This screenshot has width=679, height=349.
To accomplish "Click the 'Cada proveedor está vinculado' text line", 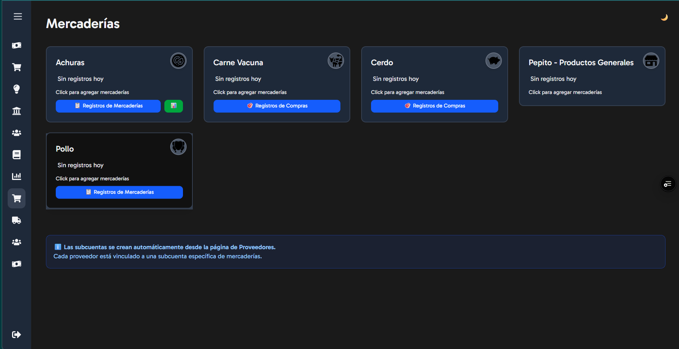I will coord(157,256).
